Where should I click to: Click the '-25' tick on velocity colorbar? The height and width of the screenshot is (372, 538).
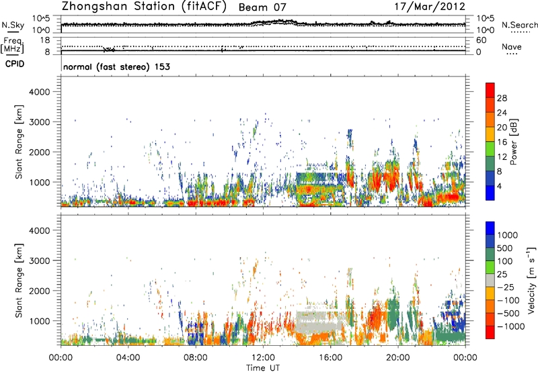click(506, 287)
